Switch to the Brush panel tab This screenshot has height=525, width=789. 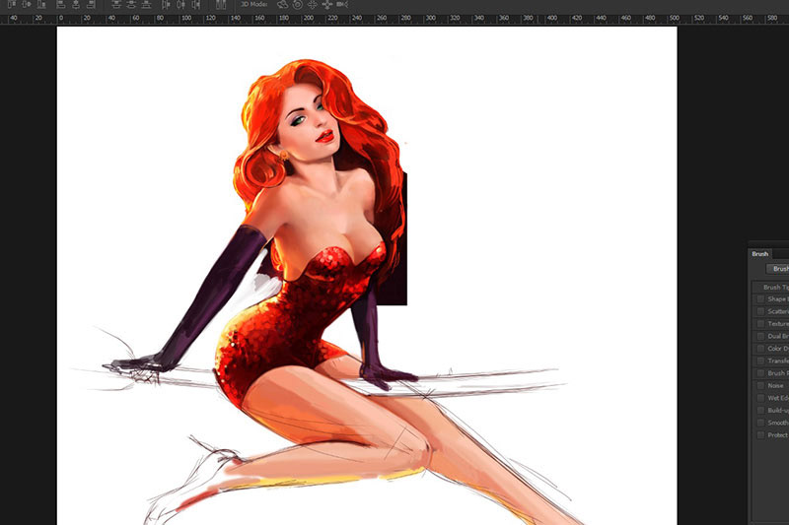click(760, 254)
